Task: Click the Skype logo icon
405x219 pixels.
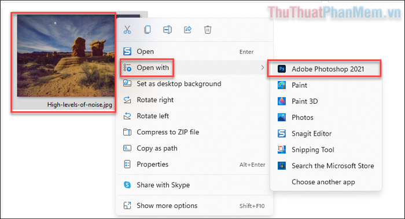Action: (127, 185)
